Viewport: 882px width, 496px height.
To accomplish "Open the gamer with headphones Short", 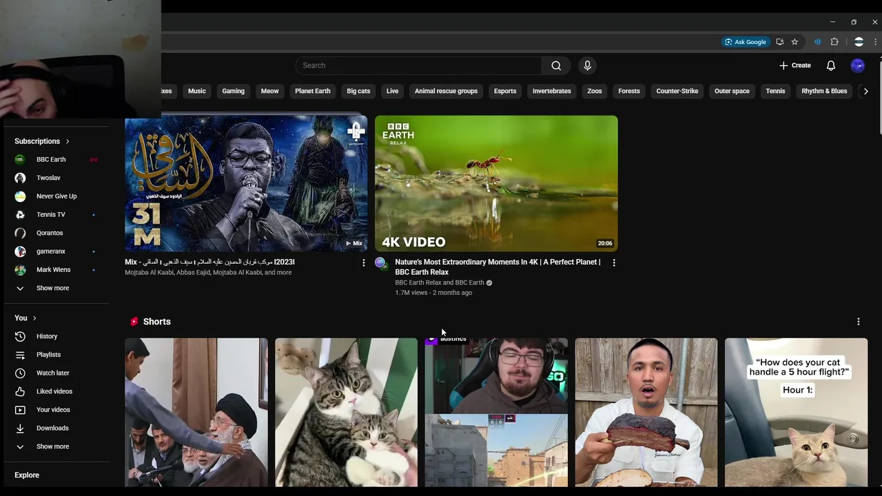I will point(496,412).
